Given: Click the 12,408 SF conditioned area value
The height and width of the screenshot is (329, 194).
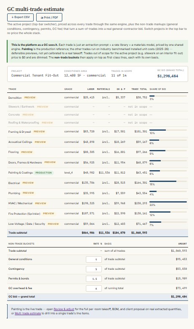Looking at the screenshot, I should click(85, 75).
